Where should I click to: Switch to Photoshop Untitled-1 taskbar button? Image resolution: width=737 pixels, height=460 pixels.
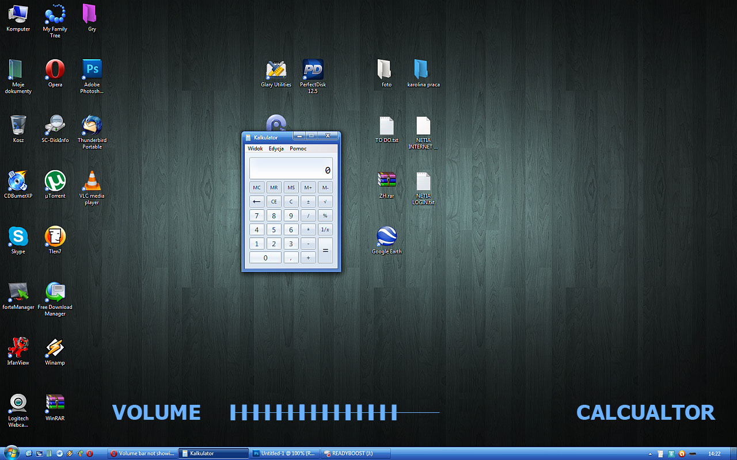(284, 453)
